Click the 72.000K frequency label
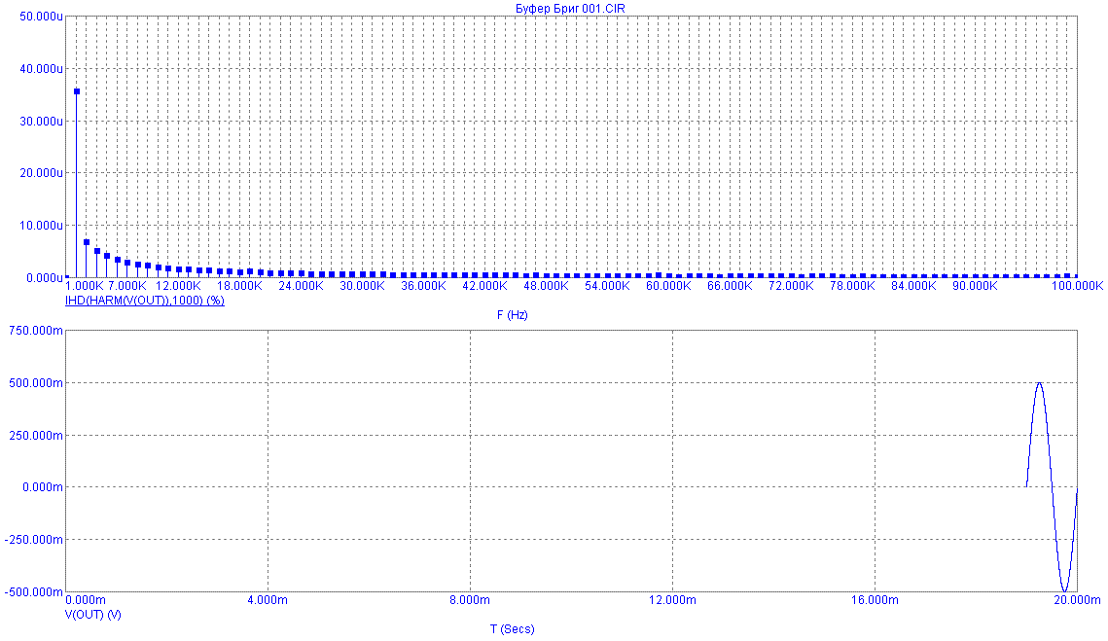This screenshot has width=1108, height=641. (x=792, y=286)
